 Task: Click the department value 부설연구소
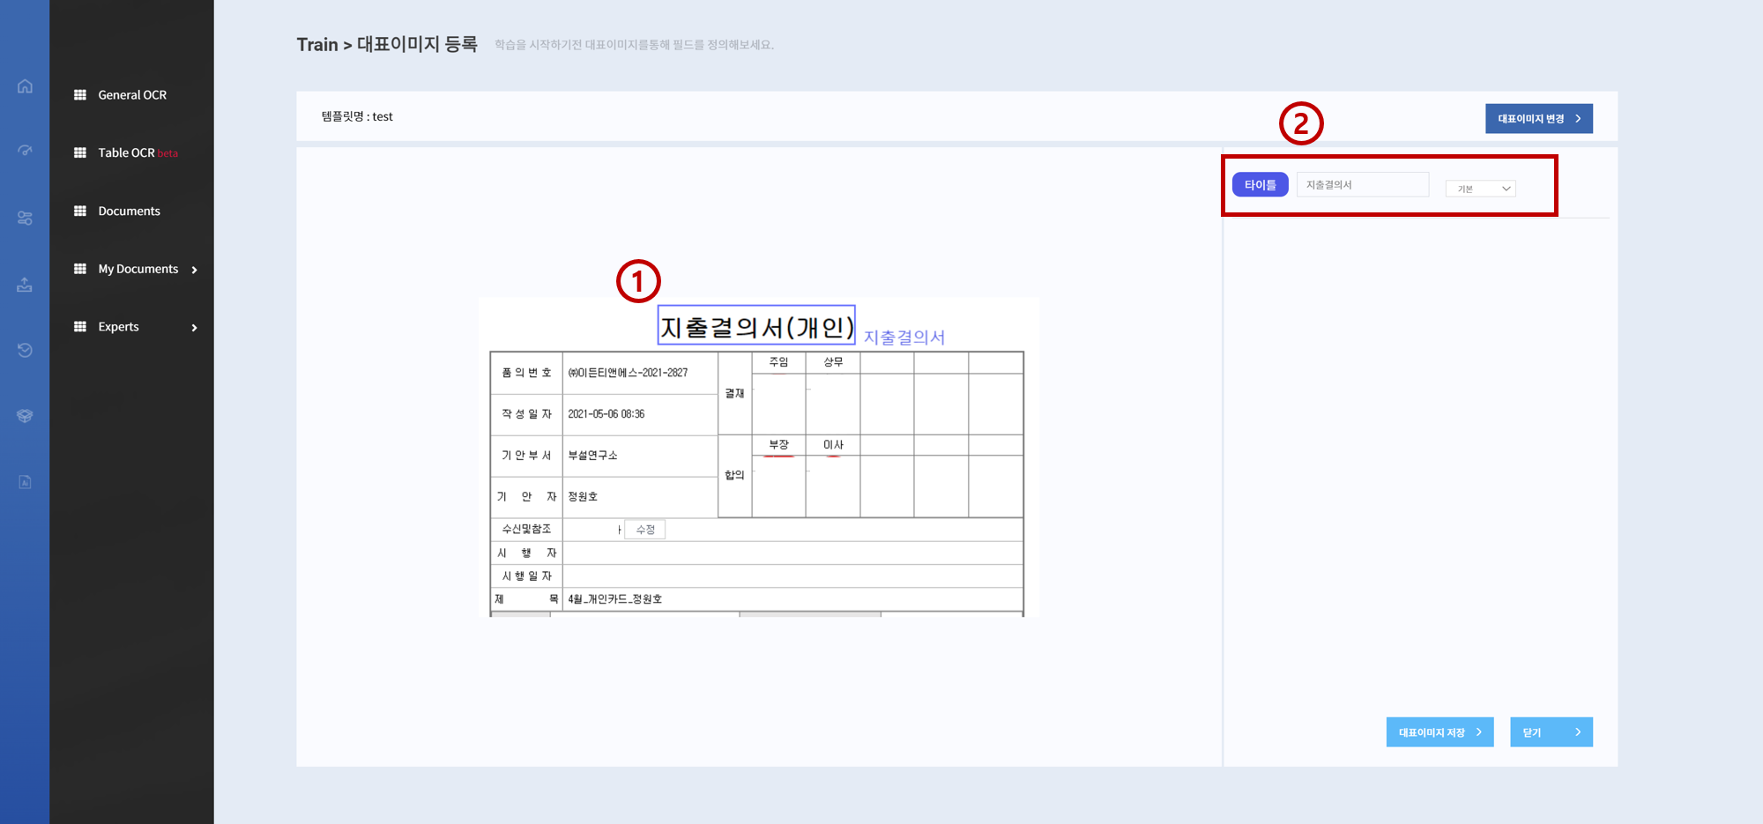click(592, 456)
